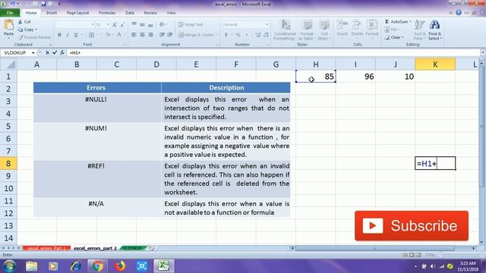Expand the formula bar chevron
This screenshot has width=486, height=273.
point(483,53)
